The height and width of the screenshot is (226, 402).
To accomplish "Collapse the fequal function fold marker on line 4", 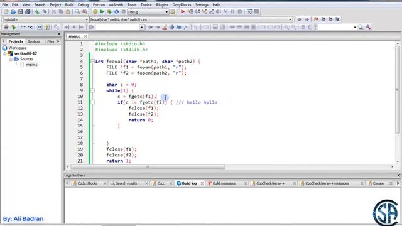I will pos(92,62).
